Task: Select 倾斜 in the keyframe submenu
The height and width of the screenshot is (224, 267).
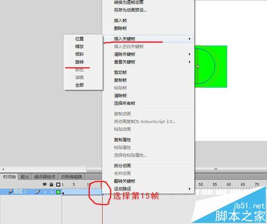Action: 80,54
